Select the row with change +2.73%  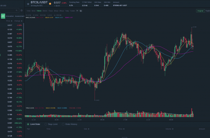pyautogui.click(x=12, y=47)
